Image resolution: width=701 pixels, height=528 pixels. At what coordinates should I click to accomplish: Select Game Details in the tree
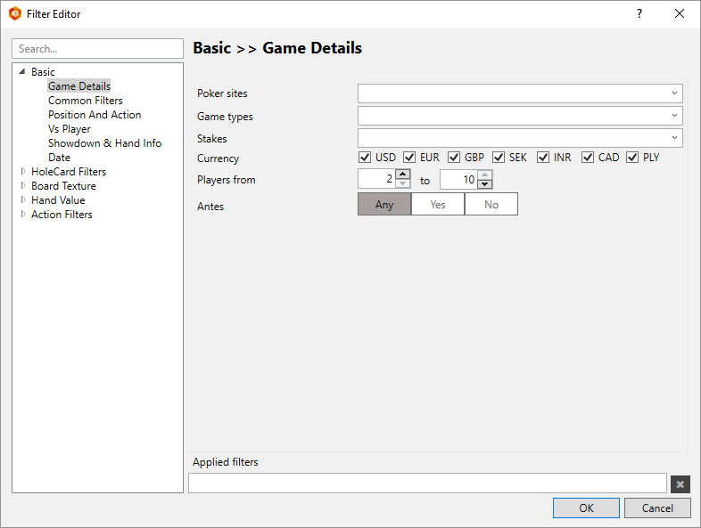point(79,86)
